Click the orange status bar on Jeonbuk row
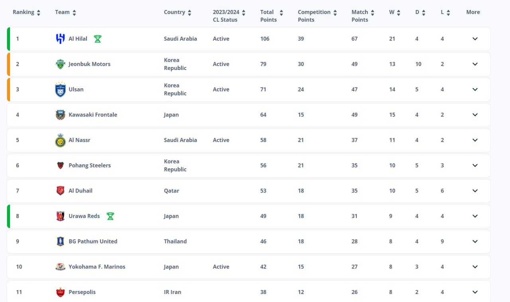Image resolution: width=510 pixels, height=302 pixels. 8,64
